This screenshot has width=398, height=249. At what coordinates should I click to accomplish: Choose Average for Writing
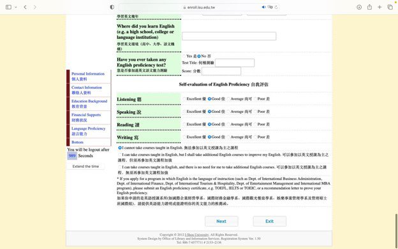point(228,137)
